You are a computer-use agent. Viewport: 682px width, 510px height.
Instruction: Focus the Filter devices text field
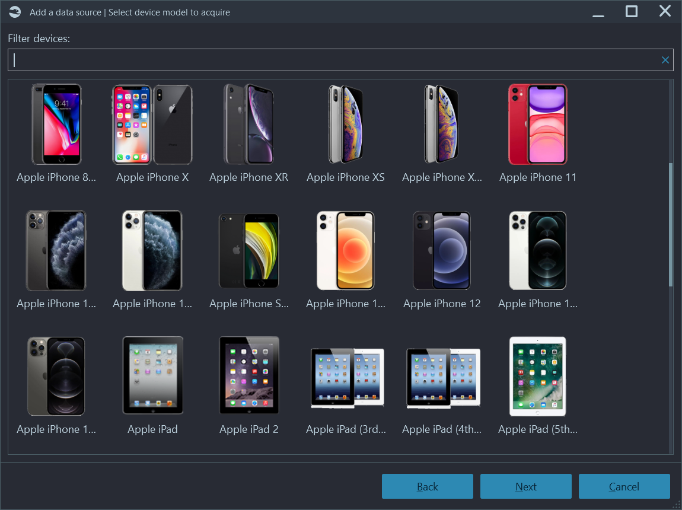[340, 60]
